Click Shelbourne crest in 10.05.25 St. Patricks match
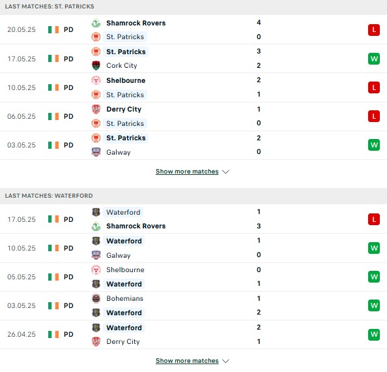Screen dimensions: 387x372 pyautogui.click(x=96, y=80)
